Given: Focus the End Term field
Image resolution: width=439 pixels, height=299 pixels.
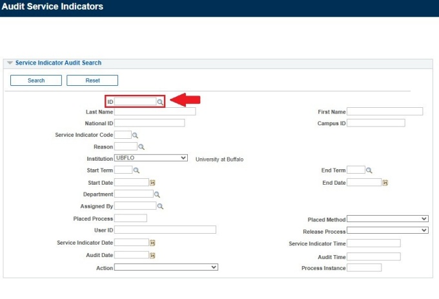Looking at the screenshot, I should [x=356, y=170].
